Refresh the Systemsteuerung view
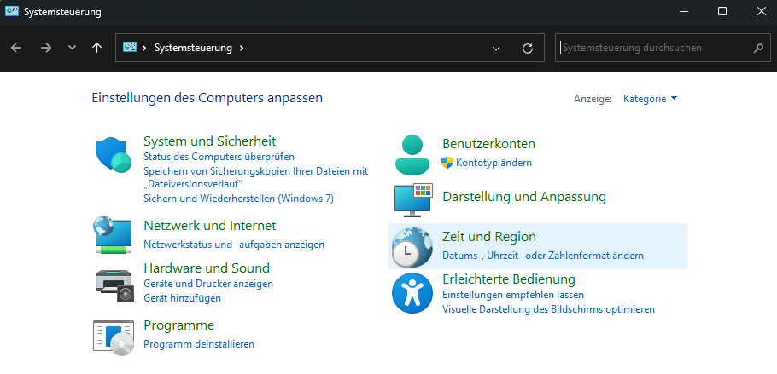The width and height of the screenshot is (777, 374). click(527, 49)
